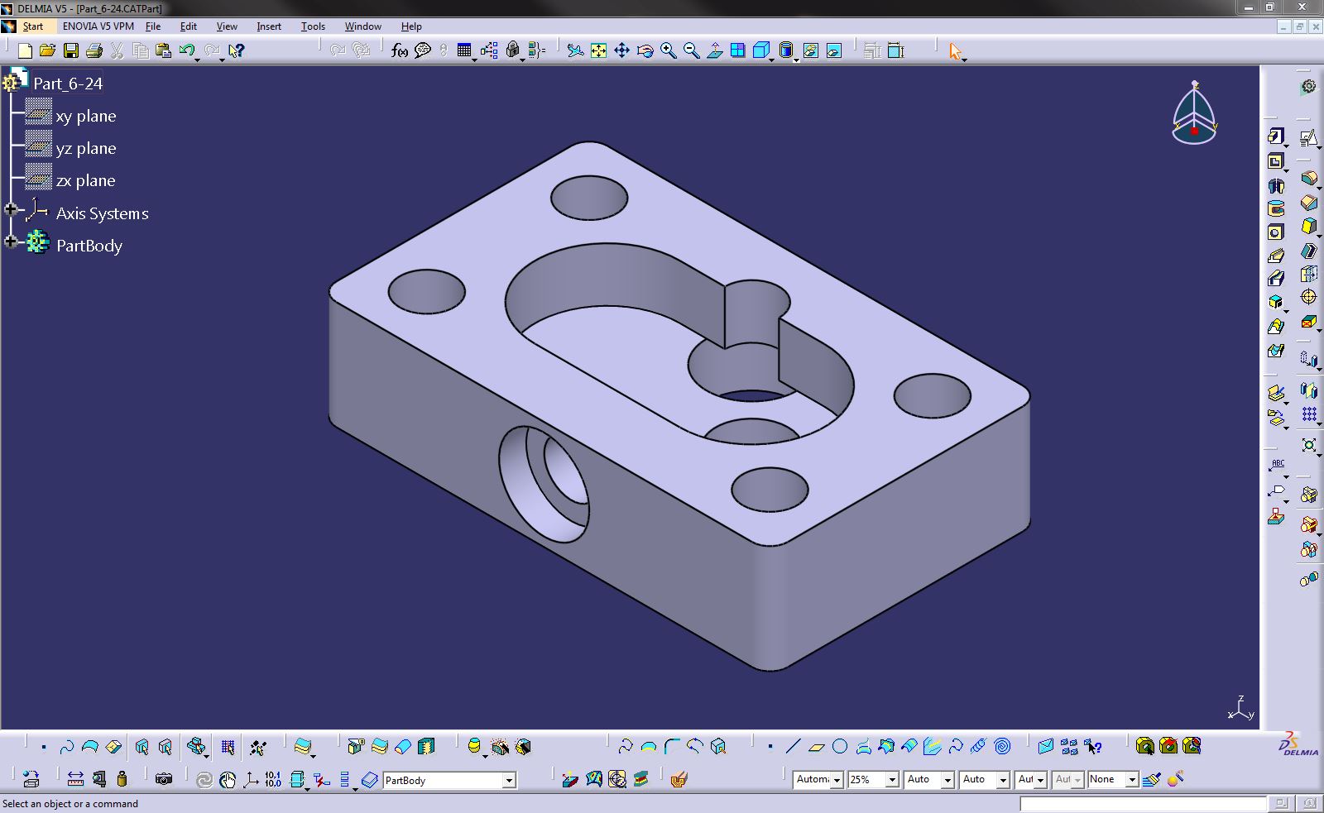Open the None layer dropdown
The height and width of the screenshot is (813, 1324).
[x=1132, y=780]
